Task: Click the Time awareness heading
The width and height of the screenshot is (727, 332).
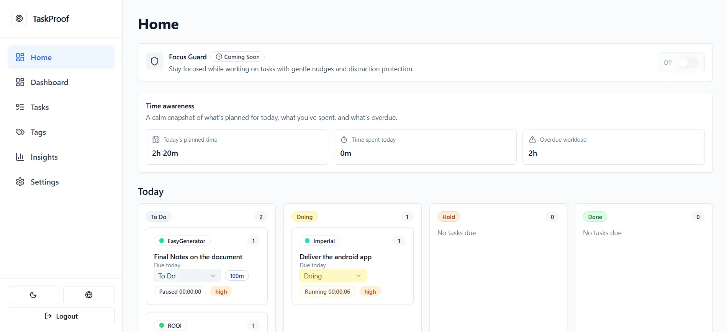Action: pyautogui.click(x=170, y=106)
